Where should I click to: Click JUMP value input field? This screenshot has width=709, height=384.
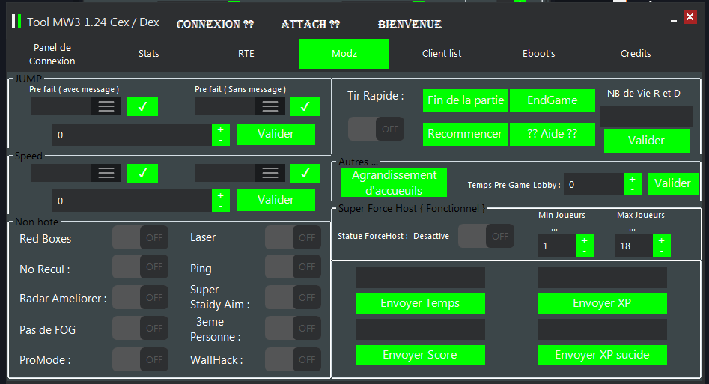coord(132,135)
